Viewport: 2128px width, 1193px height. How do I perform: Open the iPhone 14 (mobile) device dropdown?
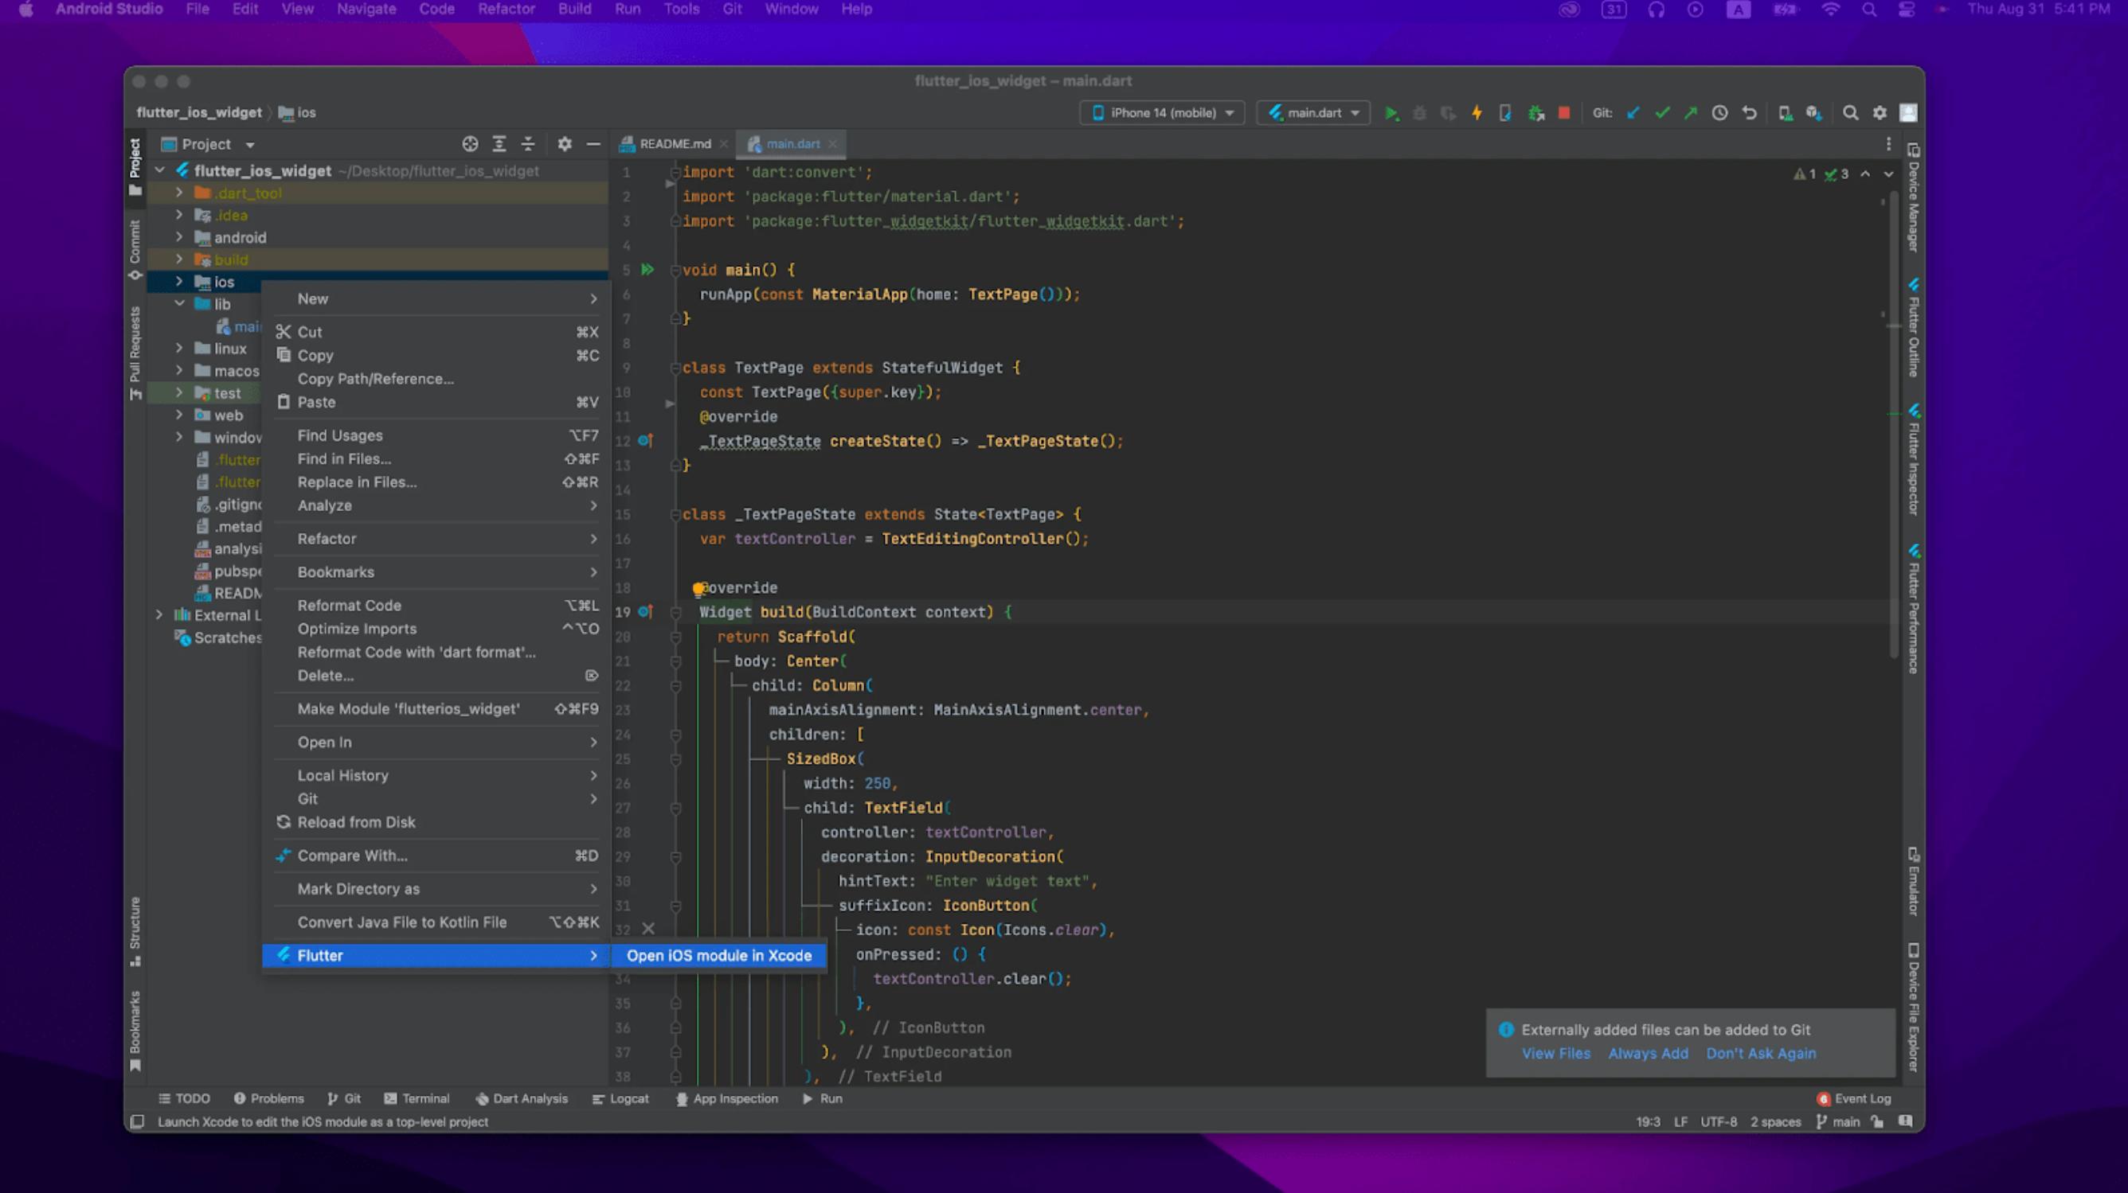tap(1162, 113)
